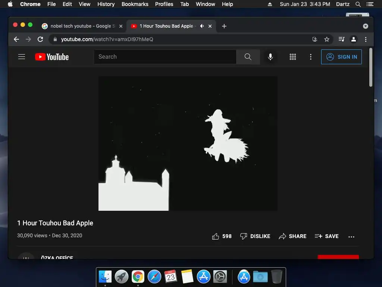Open the View menu

pos(85,4)
